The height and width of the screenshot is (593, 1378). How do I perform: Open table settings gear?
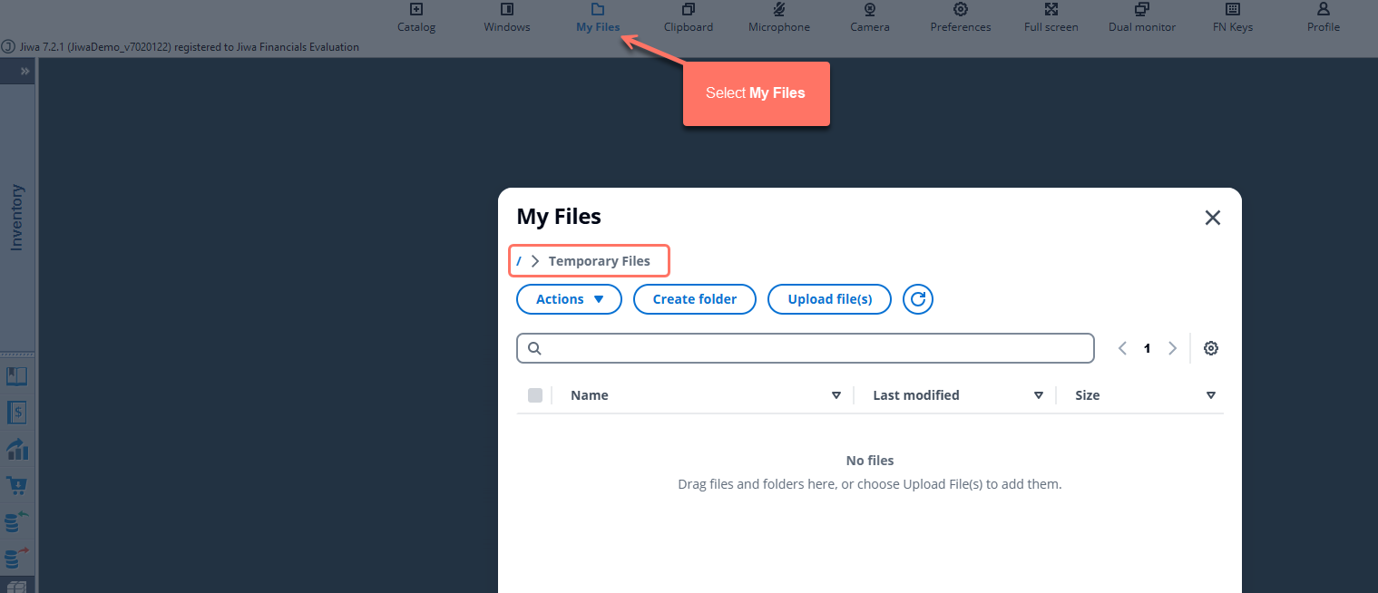tap(1211, 348)
